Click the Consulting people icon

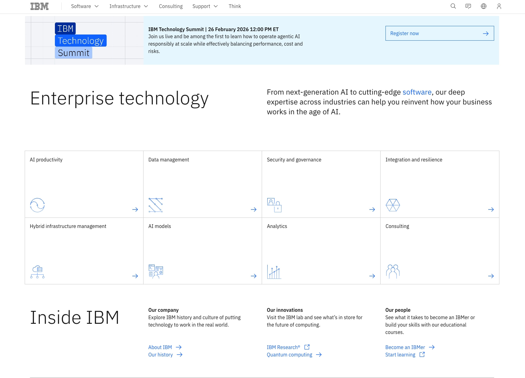[393, 271]
